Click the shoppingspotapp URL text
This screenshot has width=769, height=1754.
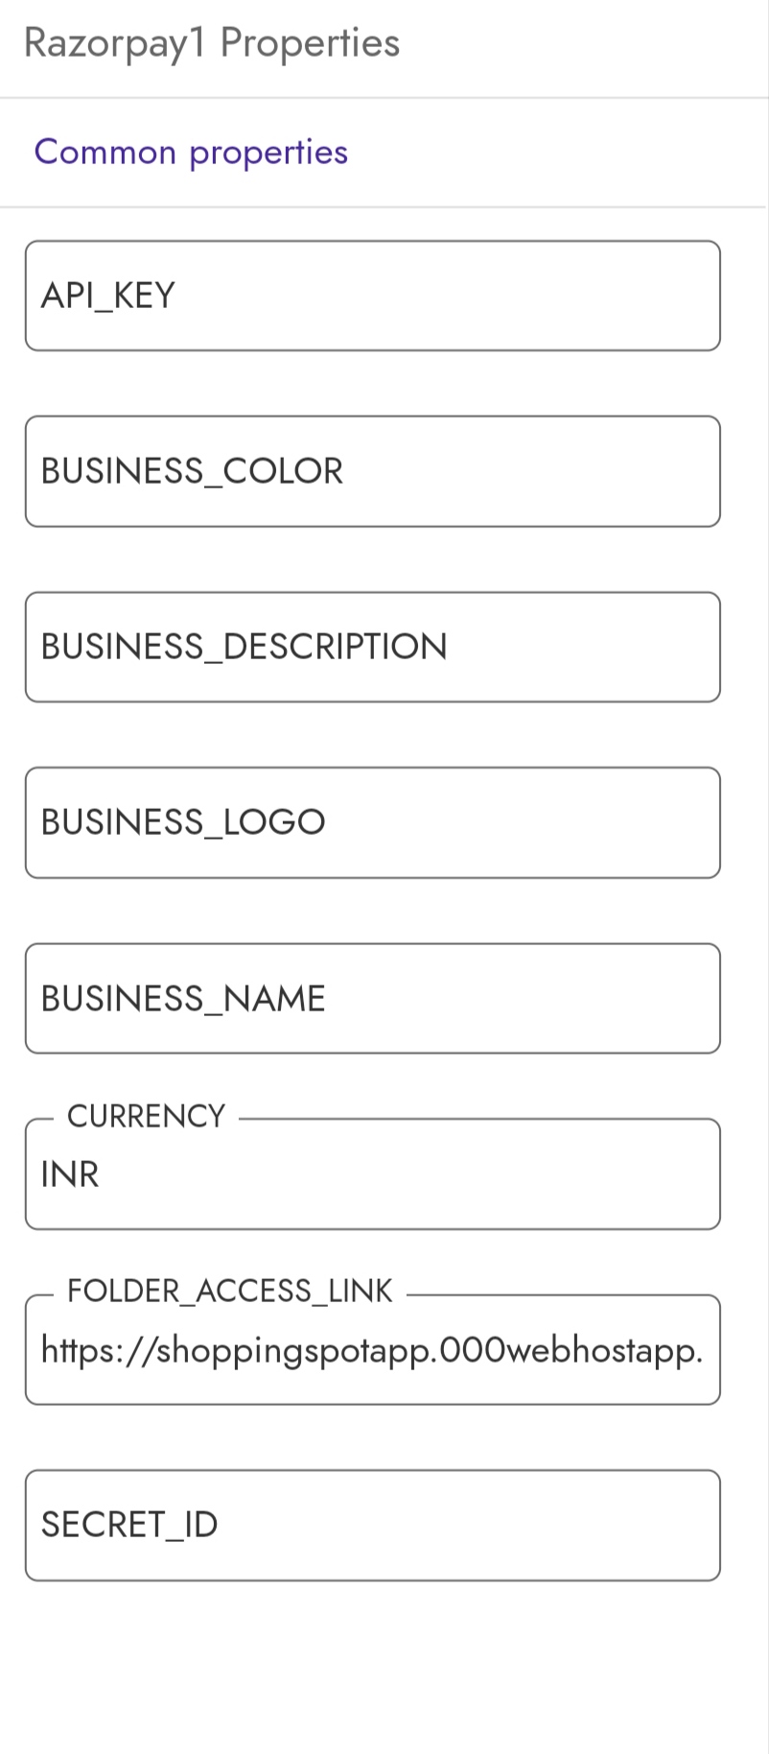pos(371,1350)
